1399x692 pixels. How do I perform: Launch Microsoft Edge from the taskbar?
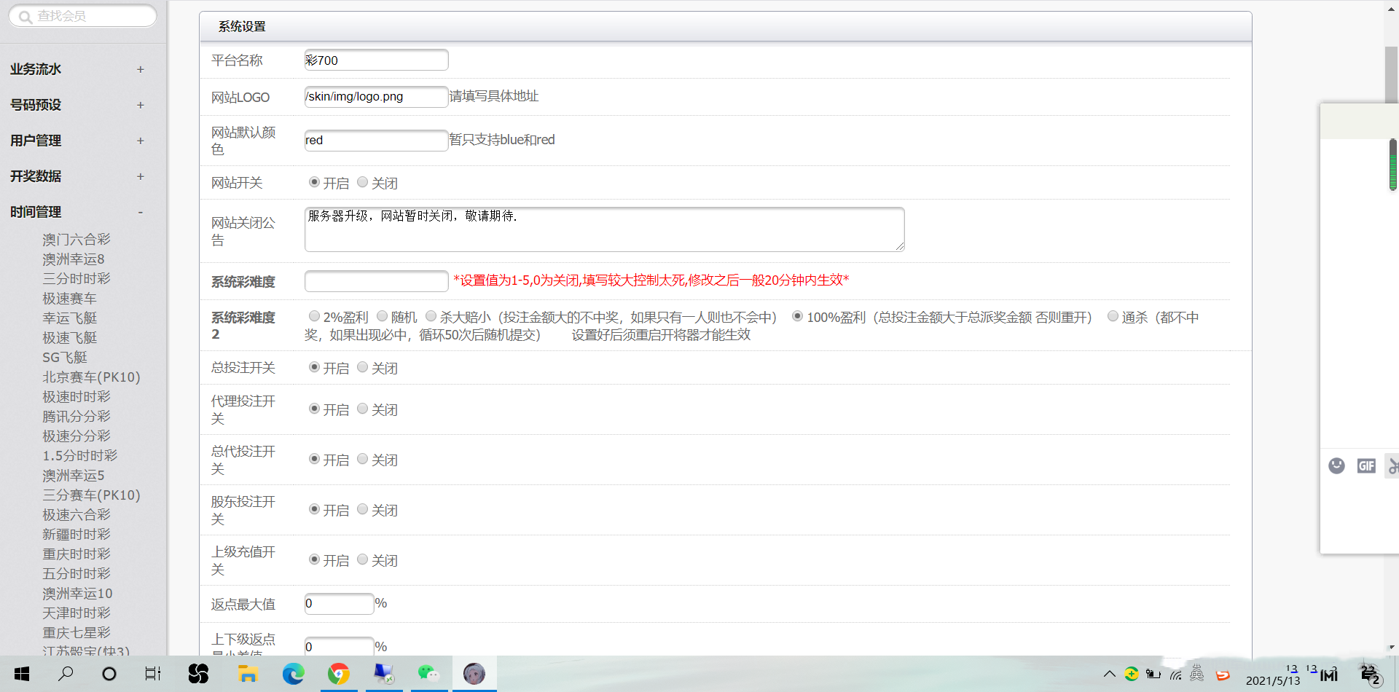click(x=294, y=674)
